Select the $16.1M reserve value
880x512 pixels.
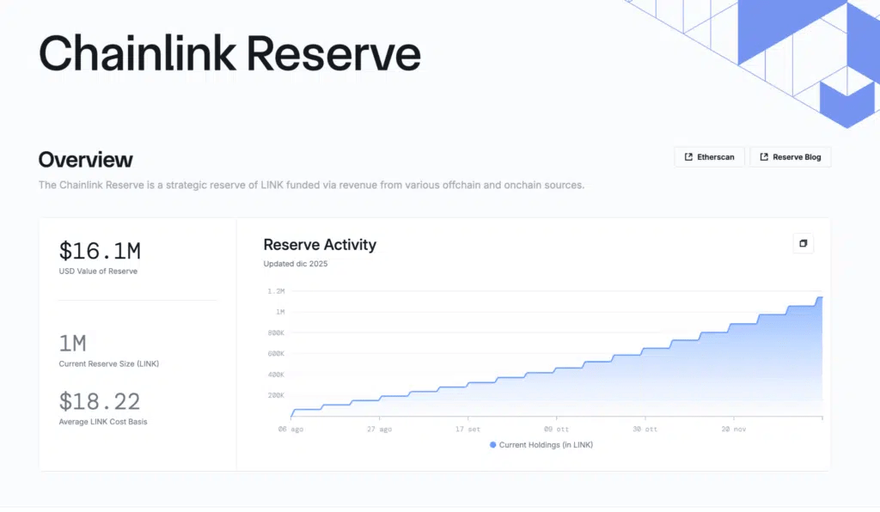point(100,251)
